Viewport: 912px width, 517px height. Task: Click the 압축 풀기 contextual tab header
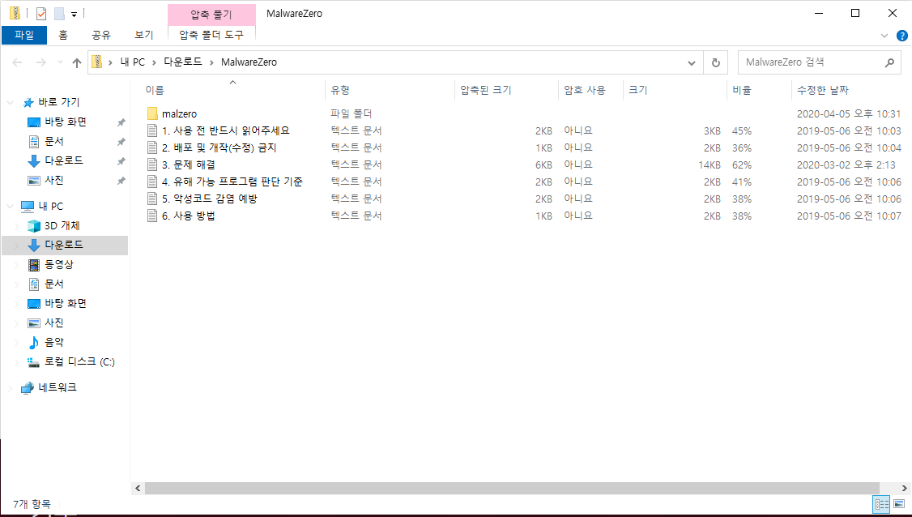(211, 15)
